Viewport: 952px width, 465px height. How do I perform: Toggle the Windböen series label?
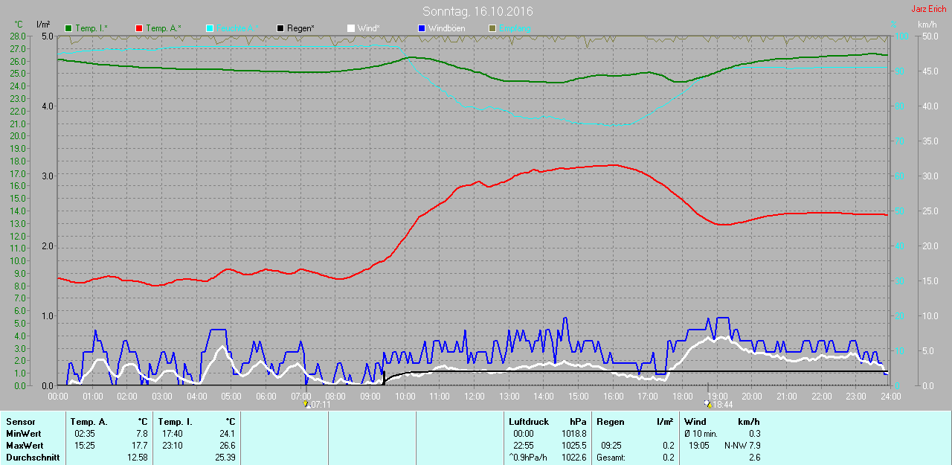coord(450,28)
